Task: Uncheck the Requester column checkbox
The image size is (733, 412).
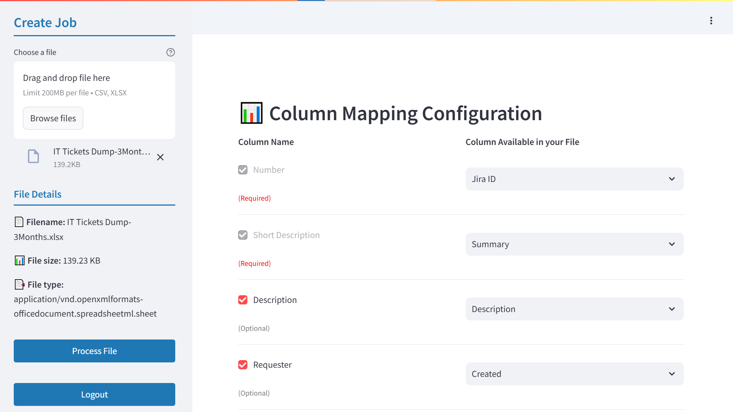Action: [x=243, y=365]
